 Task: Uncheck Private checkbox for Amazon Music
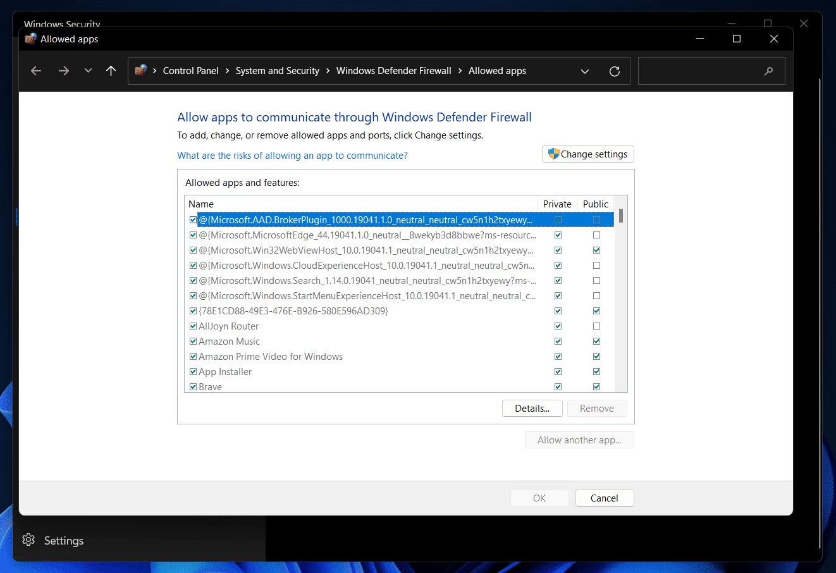pos(558,342)
